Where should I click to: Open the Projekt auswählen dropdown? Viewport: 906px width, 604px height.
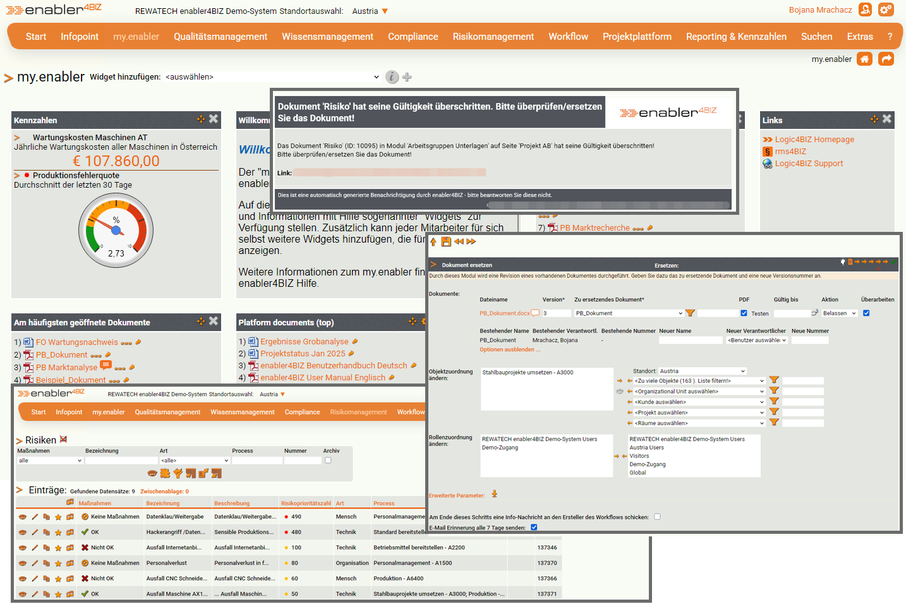(x=699, y=413)
